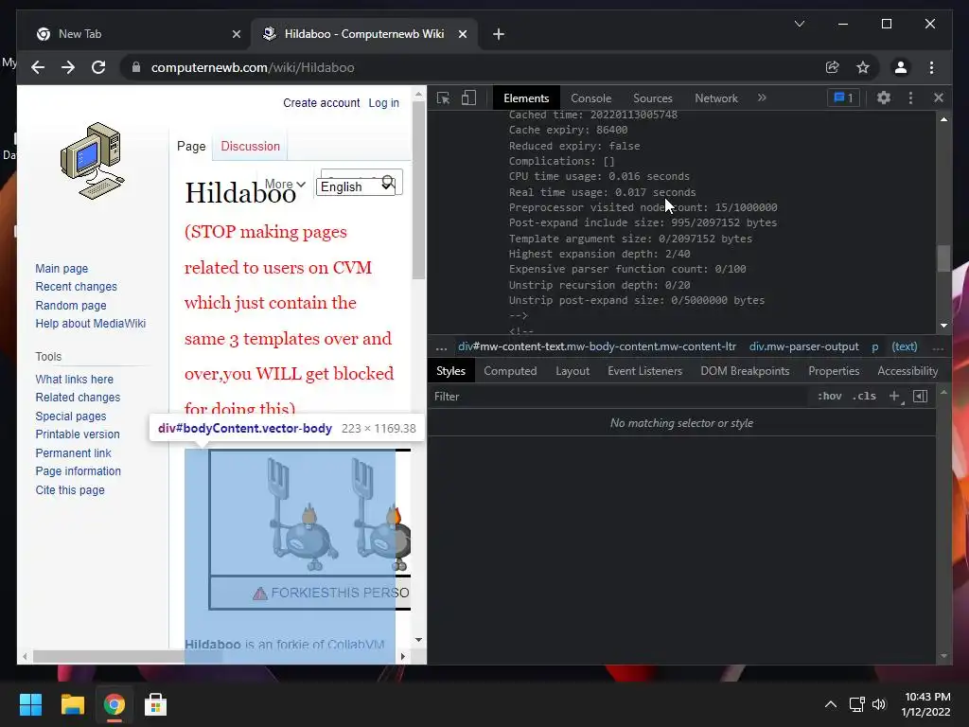Screen dimensions: 969x727
Task: Open Random page link
Action: pyautogui.click(x=70, y=305)
